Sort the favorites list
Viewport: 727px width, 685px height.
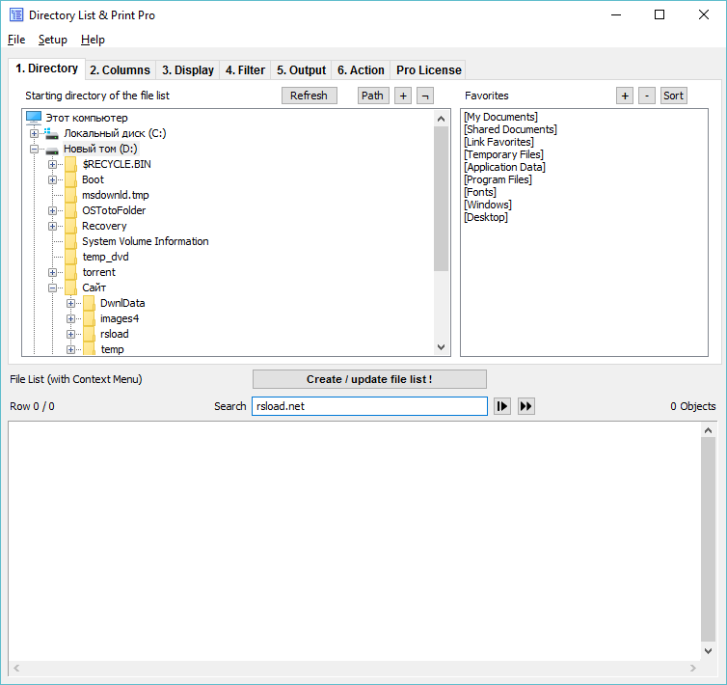click(673, 96)
